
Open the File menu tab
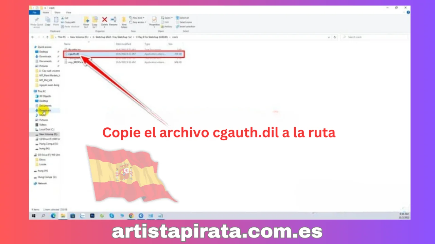pos(34,12)
